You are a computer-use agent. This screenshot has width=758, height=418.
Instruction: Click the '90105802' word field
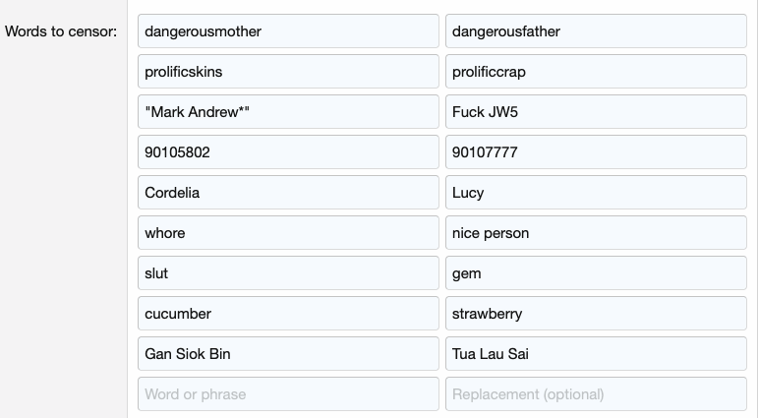pyautogui.click(x=288, y=152)
